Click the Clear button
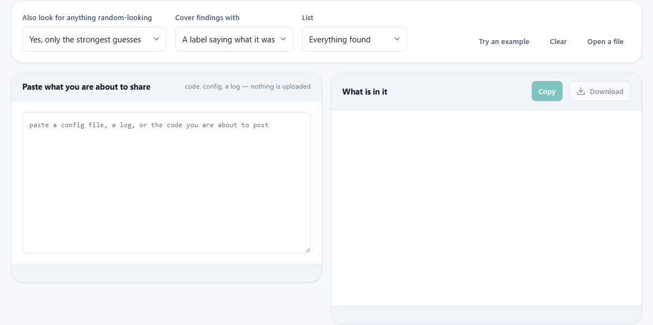 click(558, 41)
